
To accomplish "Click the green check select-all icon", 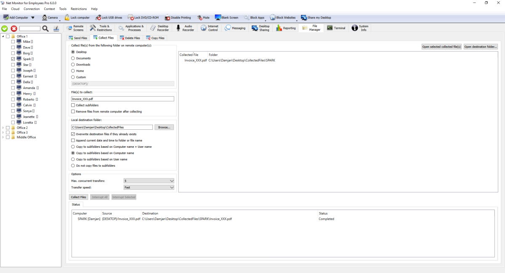I will click(5, 29).
